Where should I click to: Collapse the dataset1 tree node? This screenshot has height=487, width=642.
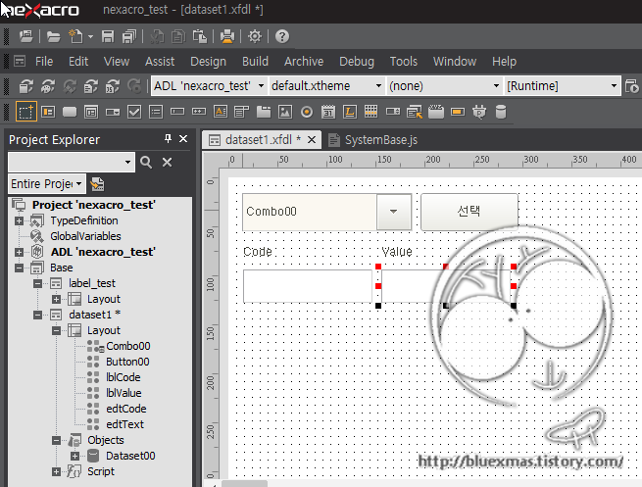click(x=37, y=315)
